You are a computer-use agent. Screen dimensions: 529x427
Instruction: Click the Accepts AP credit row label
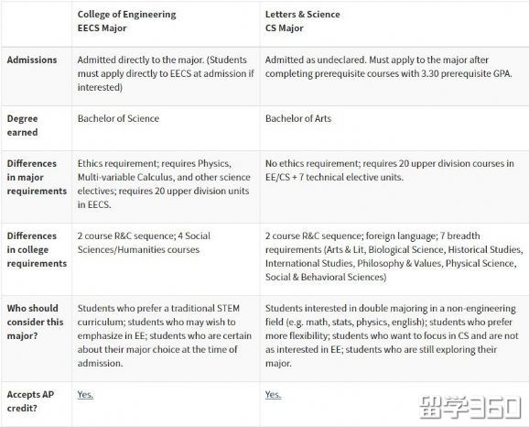[30, 401]
